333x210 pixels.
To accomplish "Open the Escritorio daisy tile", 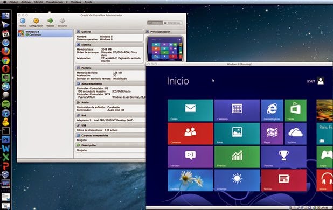I will pos(190,180).
